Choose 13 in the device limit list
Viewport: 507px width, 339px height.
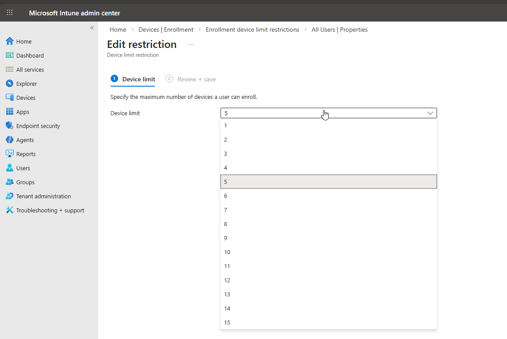click(328, 294)
